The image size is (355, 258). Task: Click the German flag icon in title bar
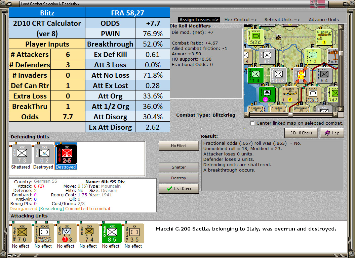317,4
